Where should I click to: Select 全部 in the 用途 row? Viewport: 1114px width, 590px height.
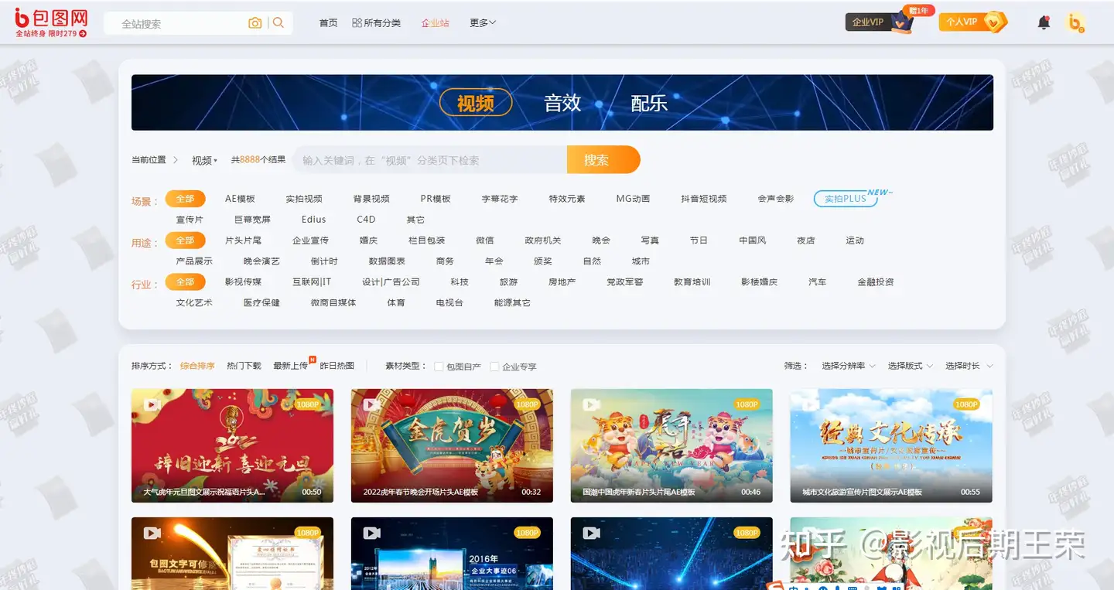tap(185, 240)
